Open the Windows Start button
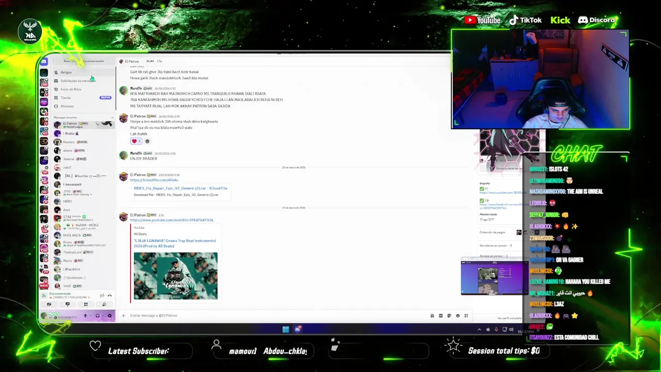Image resolution: width=661 pixels, height=372 pixels. [286, 329]
